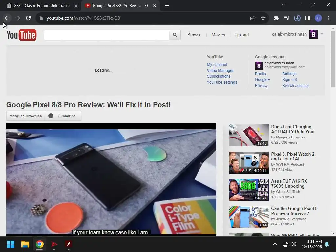This screenshot has width=336, height=252.
Task: Click the YouTube logo
Action: (x=21, y=35)
